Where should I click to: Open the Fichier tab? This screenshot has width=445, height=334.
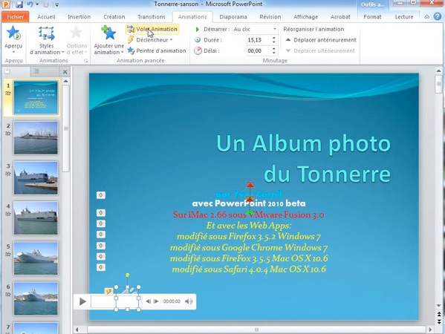(x=16, y=17)
